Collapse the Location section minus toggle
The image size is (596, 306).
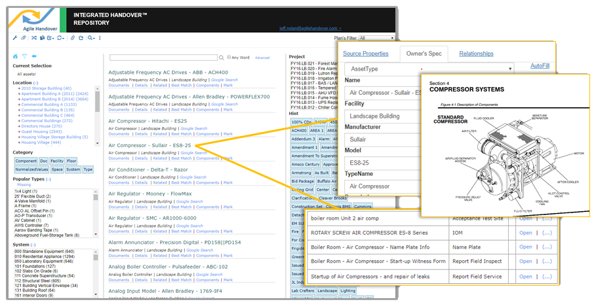(35, 82)
